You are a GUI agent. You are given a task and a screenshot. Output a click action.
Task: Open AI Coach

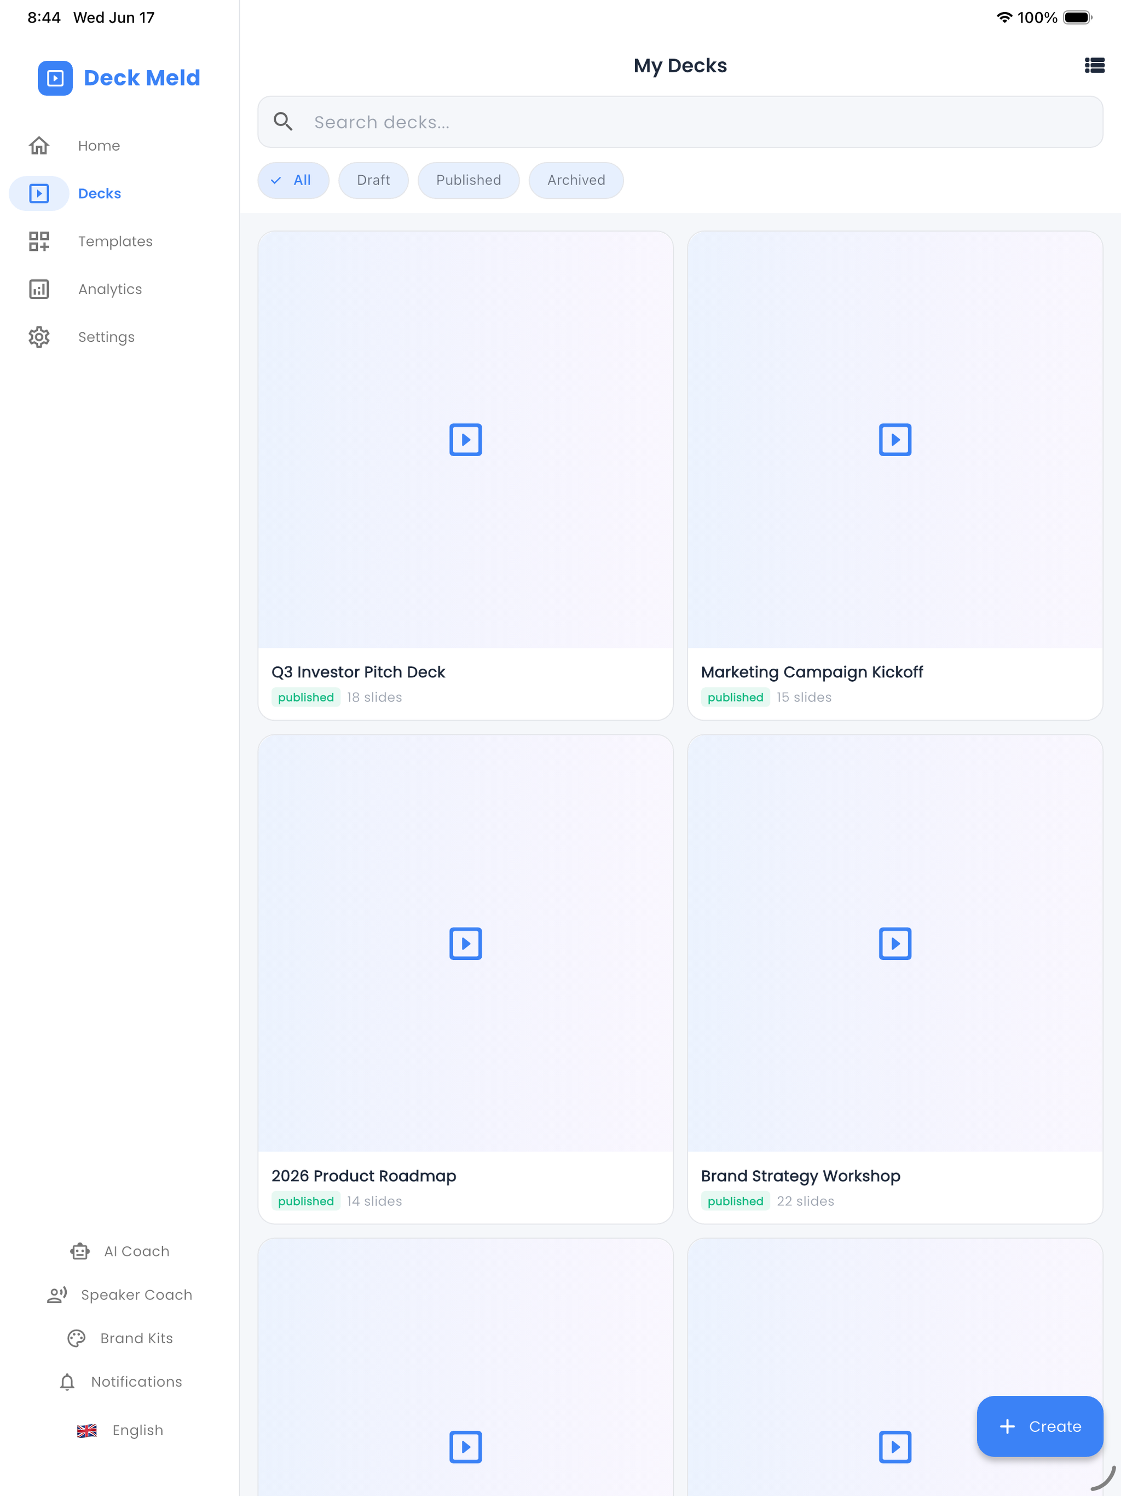click(120, 1251)
